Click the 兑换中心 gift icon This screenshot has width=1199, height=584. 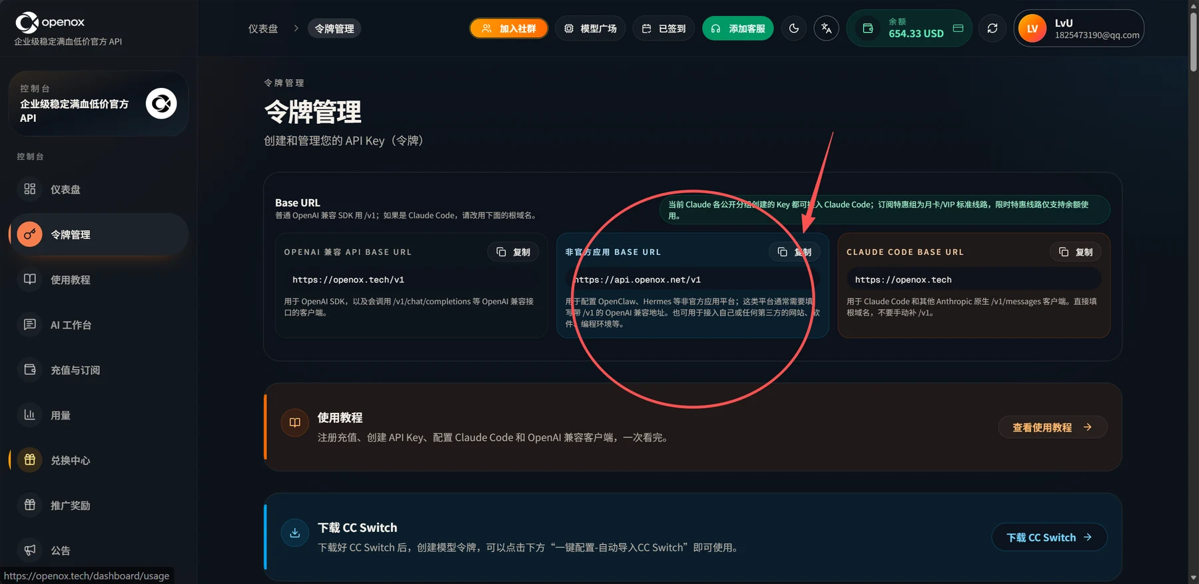(30, 460)
